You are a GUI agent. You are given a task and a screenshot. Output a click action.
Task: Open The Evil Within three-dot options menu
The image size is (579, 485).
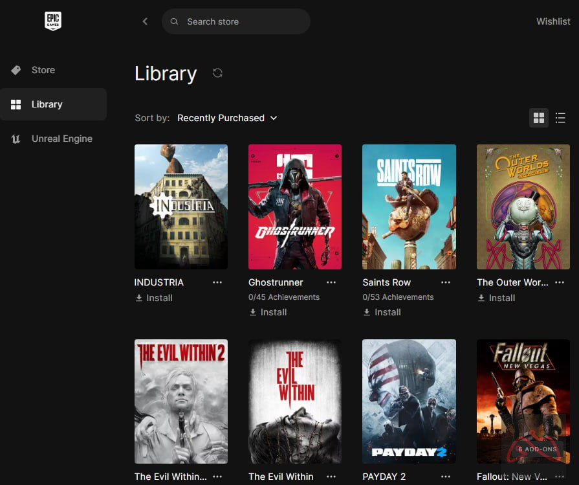pos(331,477)
